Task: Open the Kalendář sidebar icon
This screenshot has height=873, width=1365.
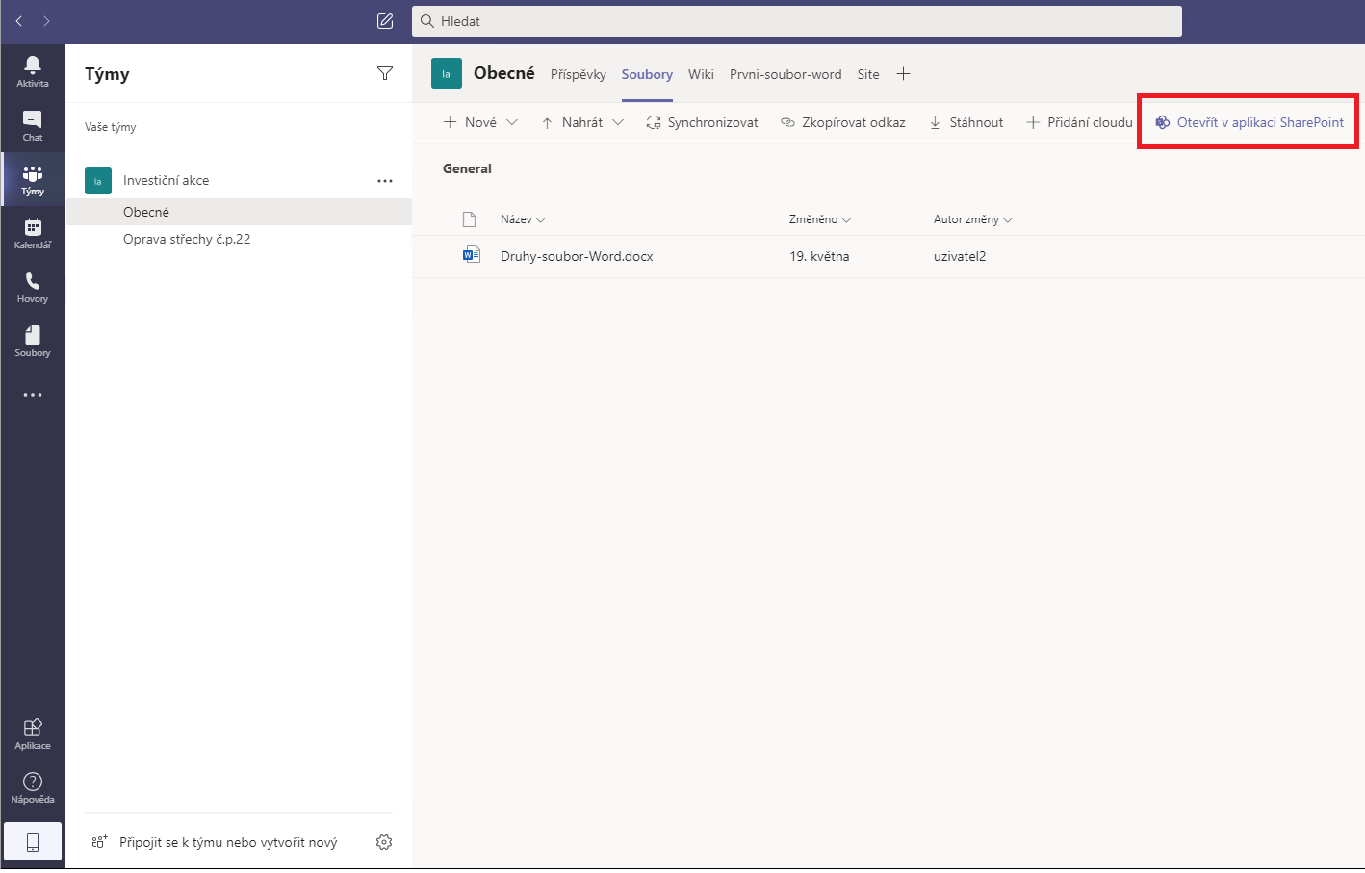Action: point(33,233)
